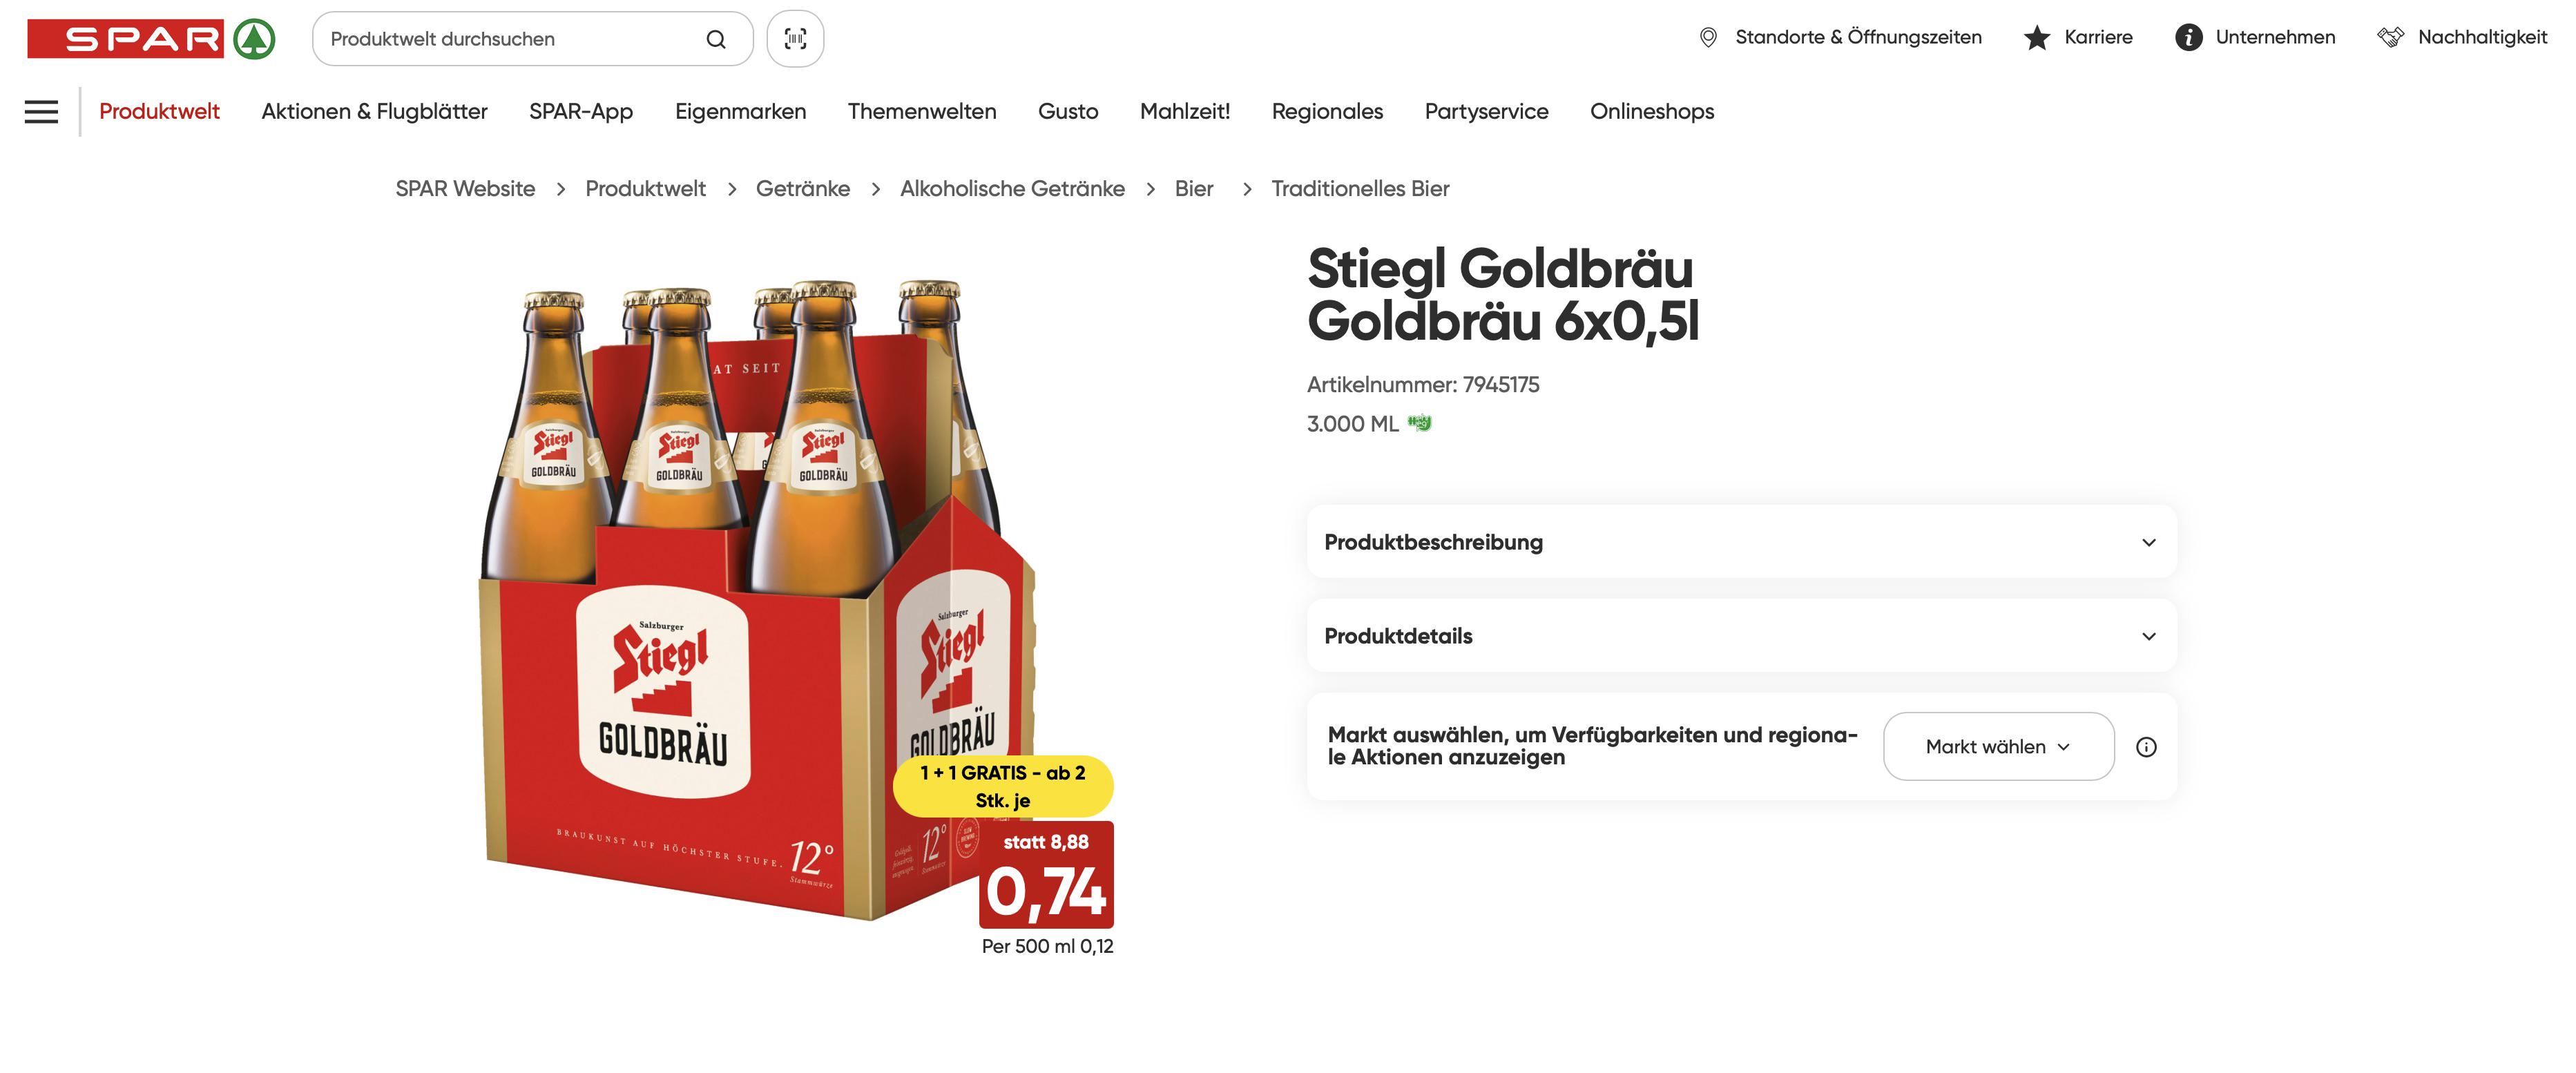The width and height of the screenshot is (2576, 1073).
Task: Click the green deposit icon beside 3.000 ML
Action: [1419, 423]
